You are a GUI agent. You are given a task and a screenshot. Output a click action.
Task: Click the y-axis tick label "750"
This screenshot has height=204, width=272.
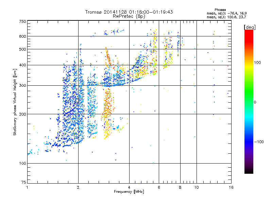pos(22,21)
